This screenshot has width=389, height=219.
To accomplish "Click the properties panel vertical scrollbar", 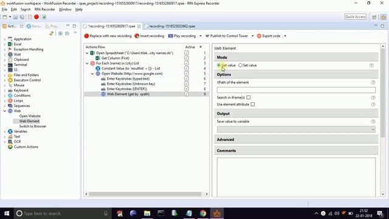I will pos(382,93).
